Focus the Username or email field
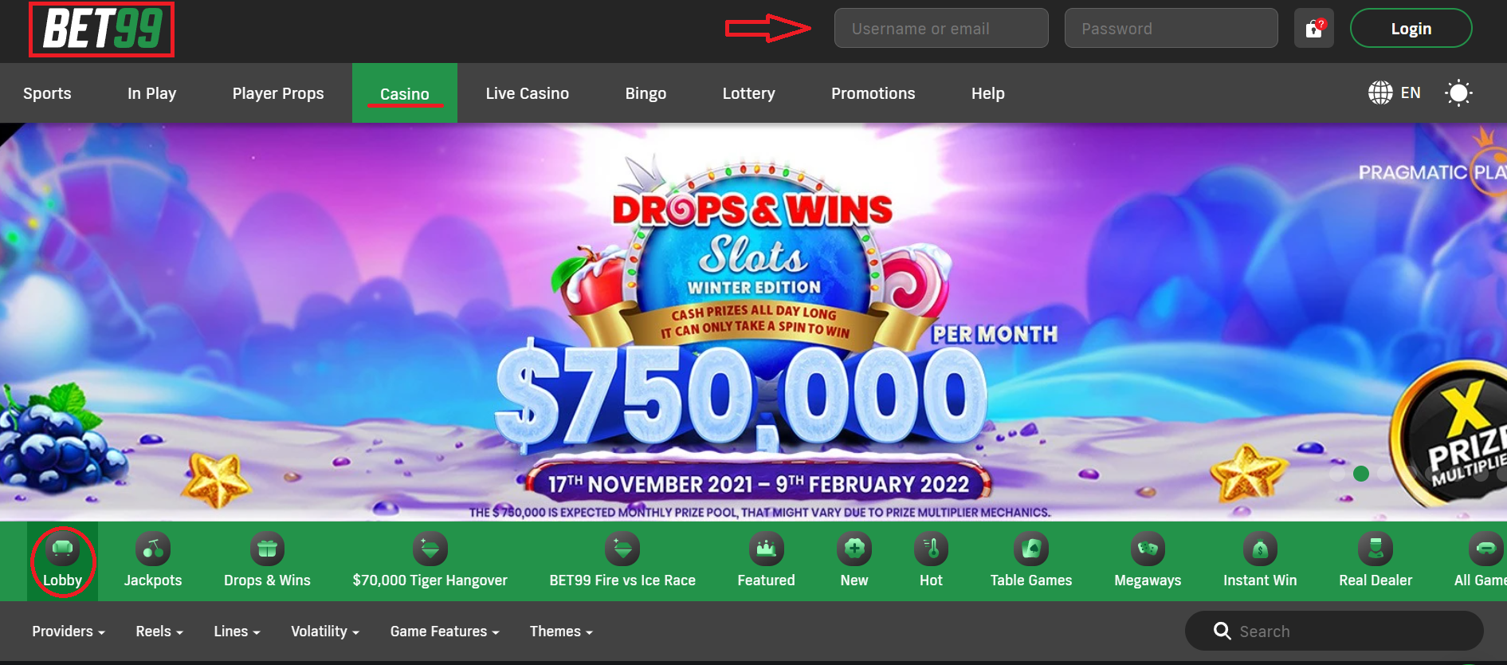1507x665 pixels. 941,29
